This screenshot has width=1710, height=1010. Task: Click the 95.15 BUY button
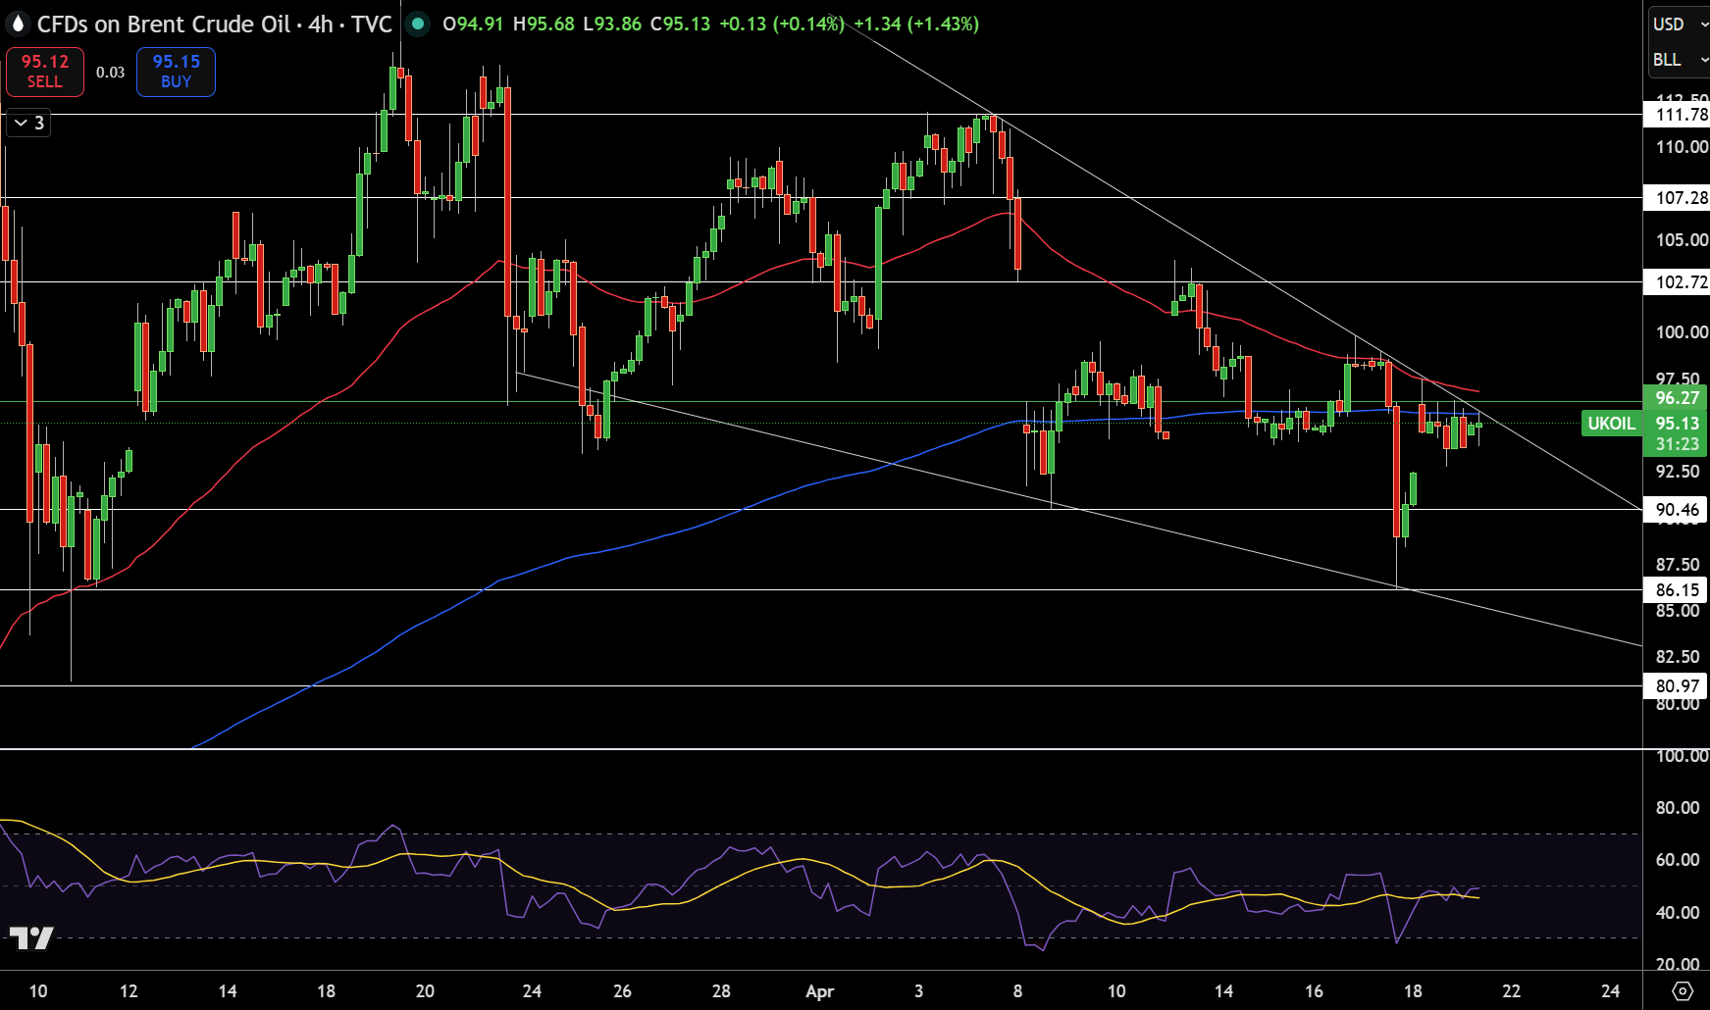coord(176,72)
